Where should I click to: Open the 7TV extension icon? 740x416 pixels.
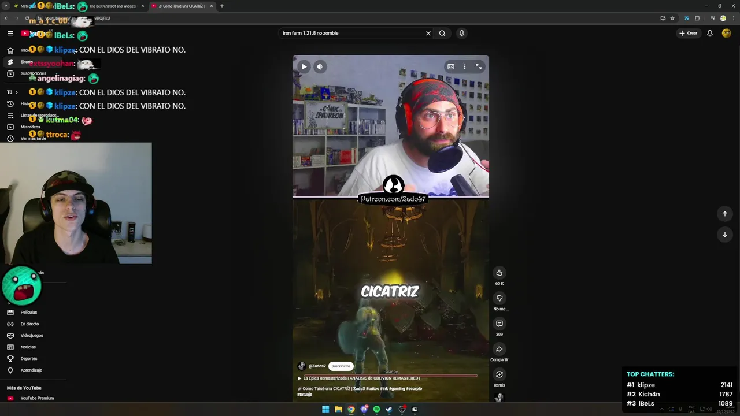pos(687,18)
